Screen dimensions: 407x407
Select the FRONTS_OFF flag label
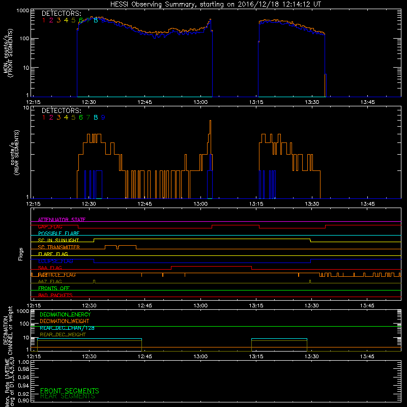point(54,288)
